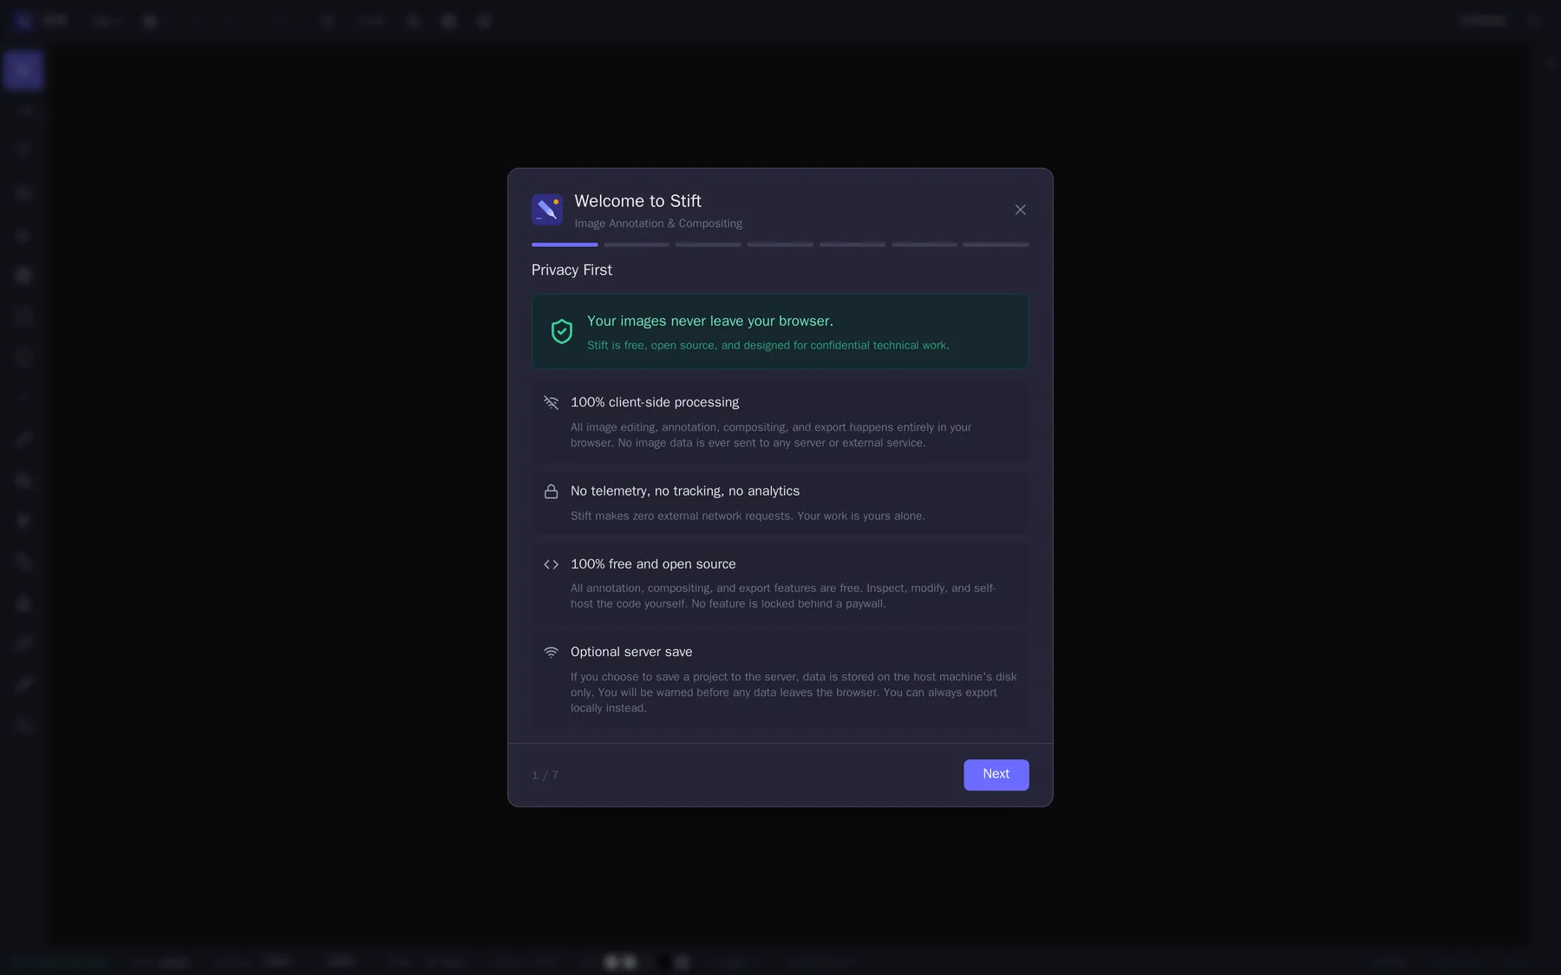Click the padlock icon beside No telemetry
This screenshot has height=975, width=1561.
pyautogui.click(x=551, y=491)
